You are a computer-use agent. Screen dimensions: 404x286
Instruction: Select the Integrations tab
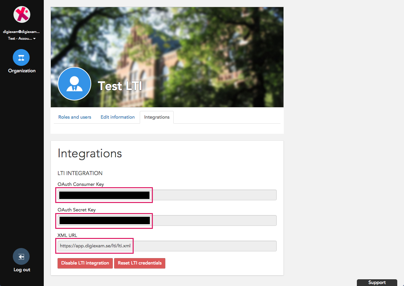pyautogui.click(x=157, y=117)
